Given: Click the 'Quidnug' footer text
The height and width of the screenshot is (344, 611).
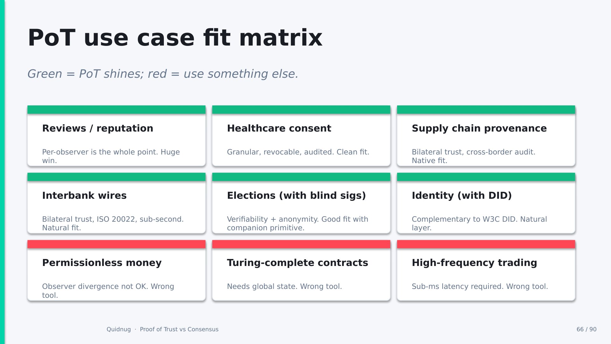Looking at the screenshot, I should coord(119,329).
